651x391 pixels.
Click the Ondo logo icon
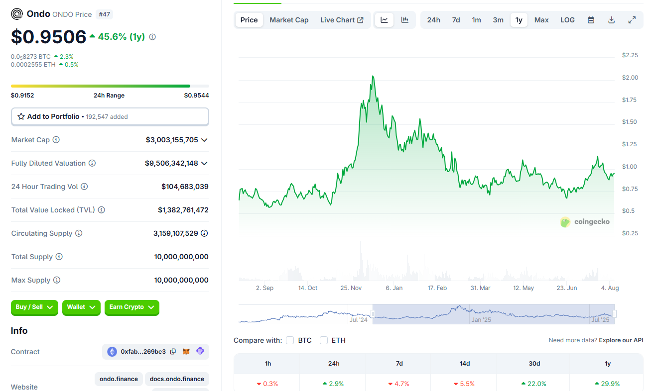17,14
